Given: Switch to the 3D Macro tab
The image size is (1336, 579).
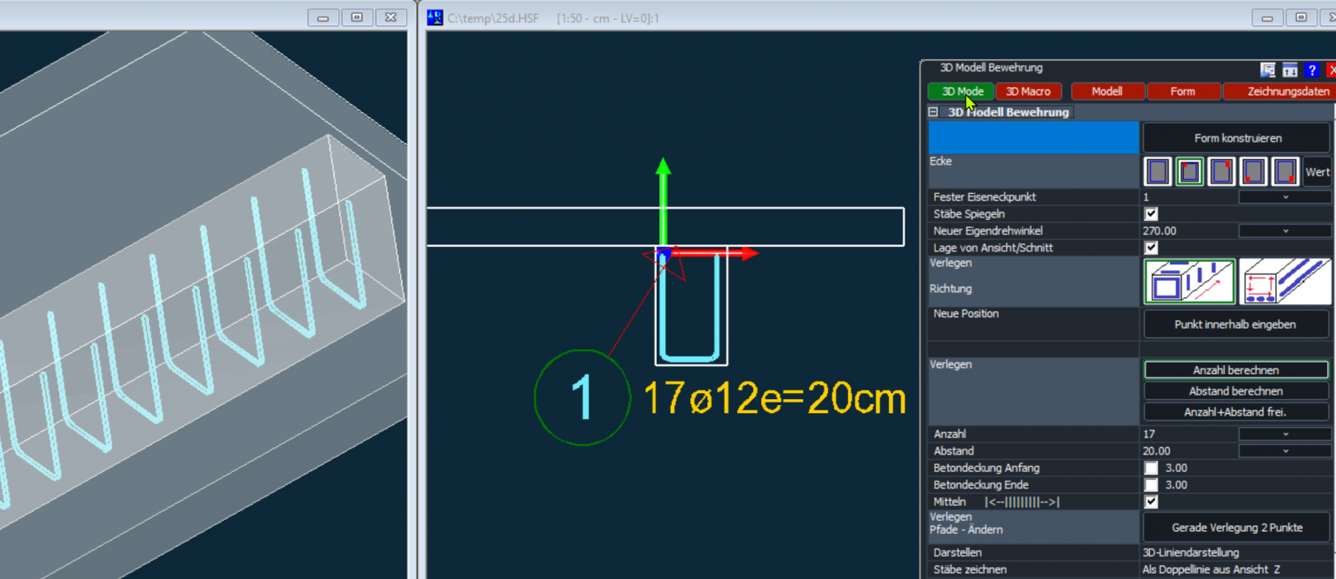Looking at the screenshot, I should (x=1028, y=91).
